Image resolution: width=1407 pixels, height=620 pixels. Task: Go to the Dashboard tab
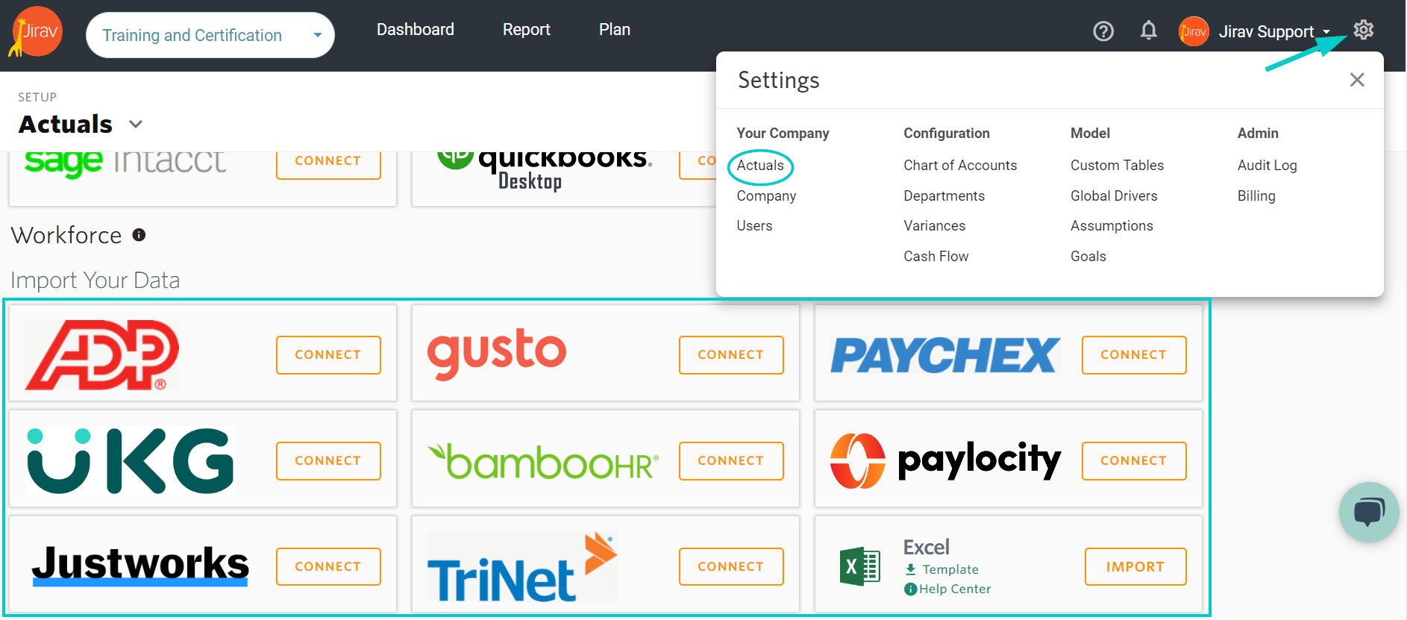coord(416,29)
